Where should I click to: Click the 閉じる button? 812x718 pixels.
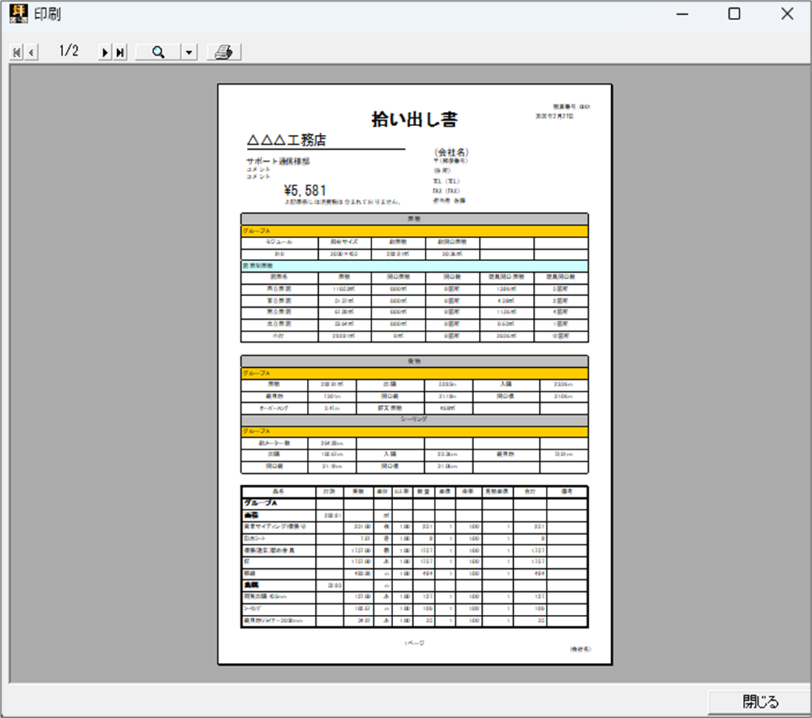pos(760,702)
